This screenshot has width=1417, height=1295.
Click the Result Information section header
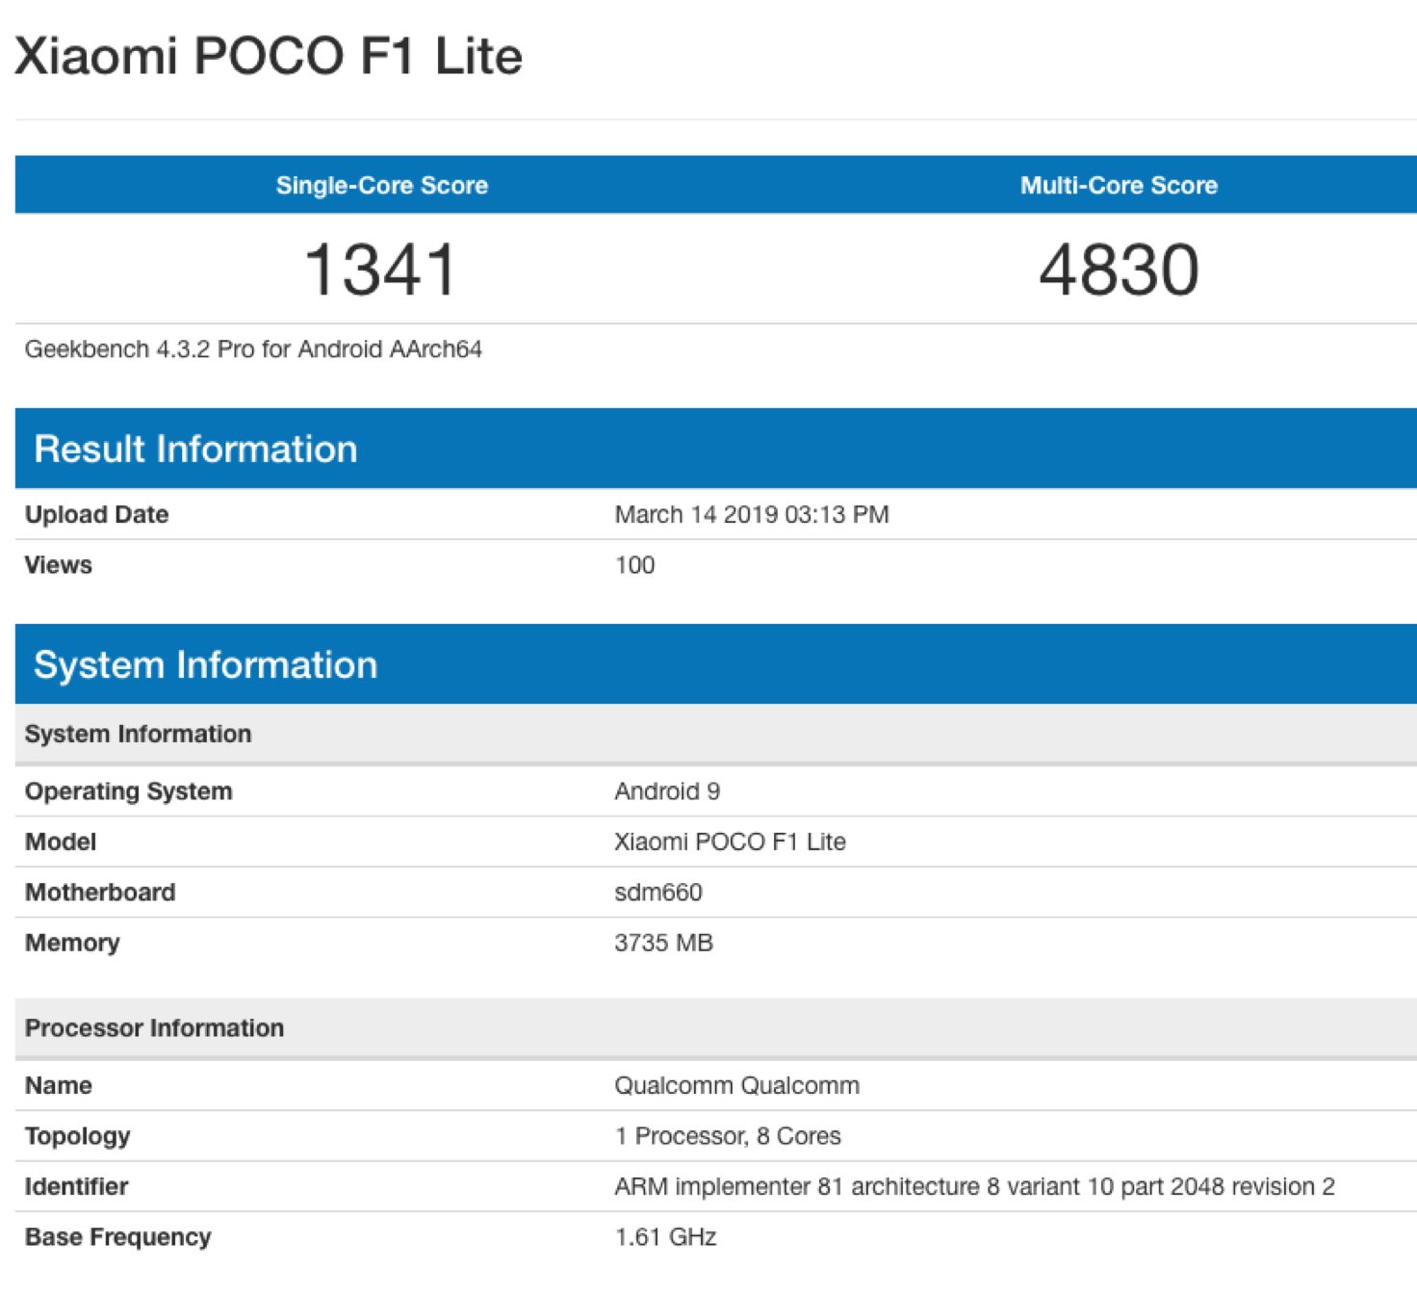195,449
